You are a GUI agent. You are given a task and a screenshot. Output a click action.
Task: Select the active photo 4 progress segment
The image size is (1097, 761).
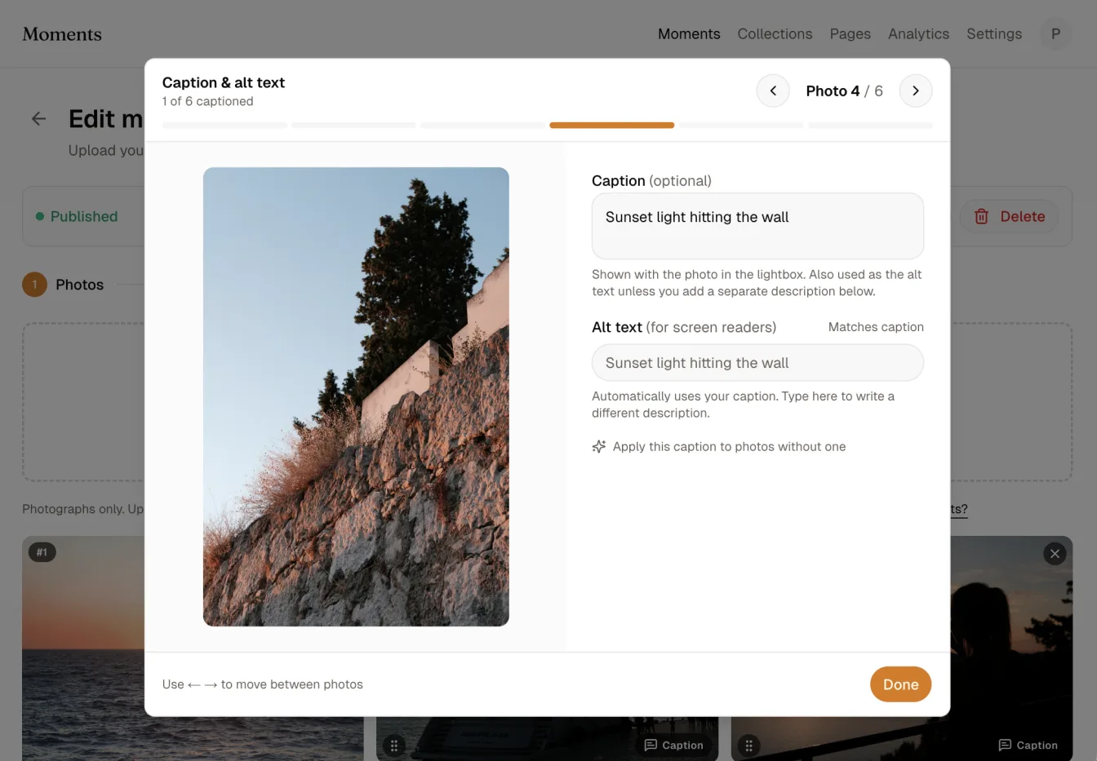coord(611,126)
